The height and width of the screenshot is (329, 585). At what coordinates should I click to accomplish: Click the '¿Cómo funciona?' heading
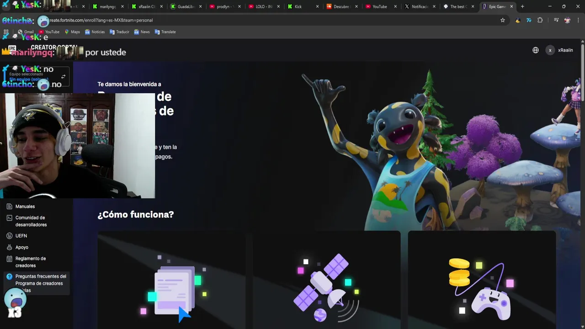(136, 214)
